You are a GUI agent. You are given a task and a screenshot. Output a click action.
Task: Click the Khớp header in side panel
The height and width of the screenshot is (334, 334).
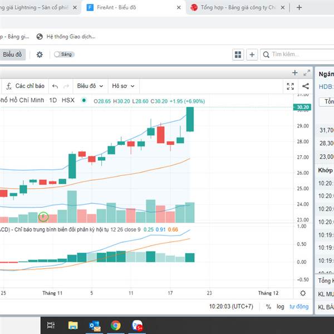coord(325,170)
